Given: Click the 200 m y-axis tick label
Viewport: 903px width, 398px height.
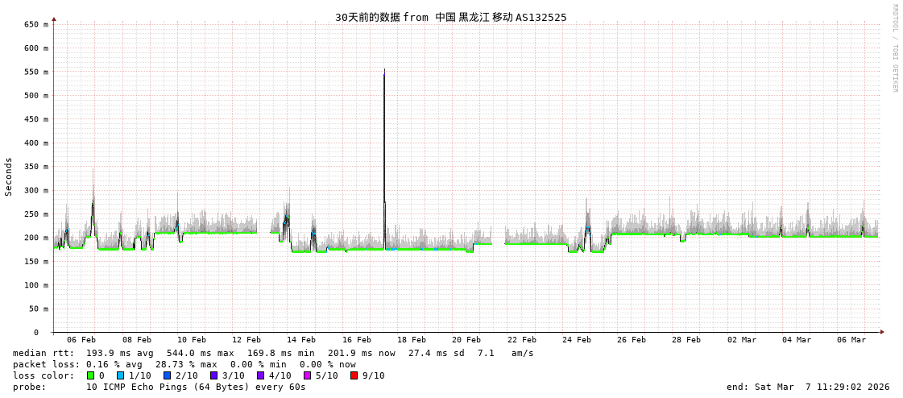Looking at the screenshot, I should pos(35,238).
